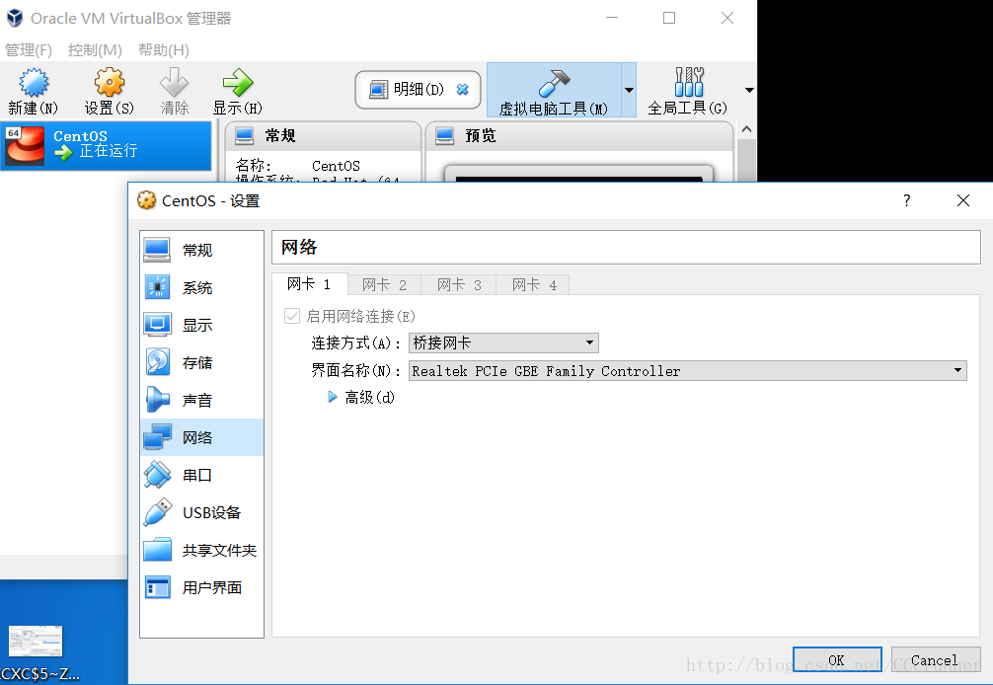Screen dimensions: 993x685
Task: Click OK in CentOS settings dialog
Action: point(837,660)
